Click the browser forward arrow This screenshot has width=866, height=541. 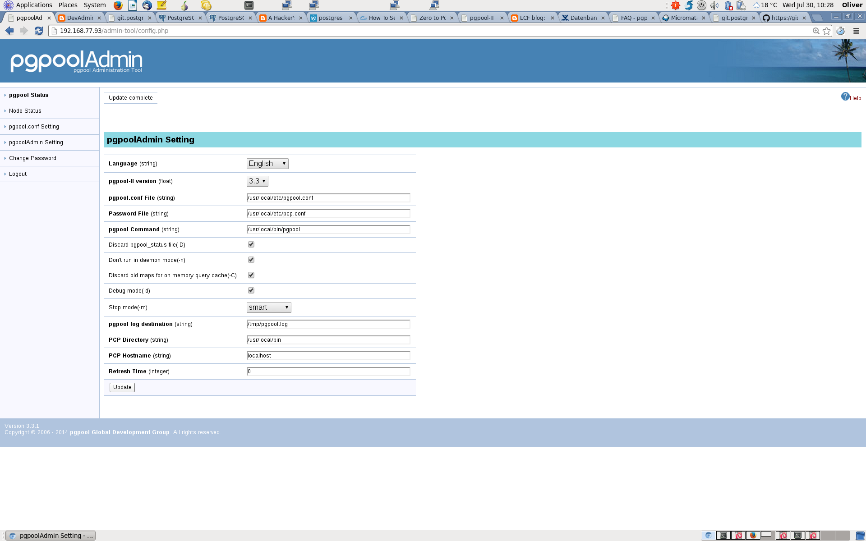click(x=24, y=31)
